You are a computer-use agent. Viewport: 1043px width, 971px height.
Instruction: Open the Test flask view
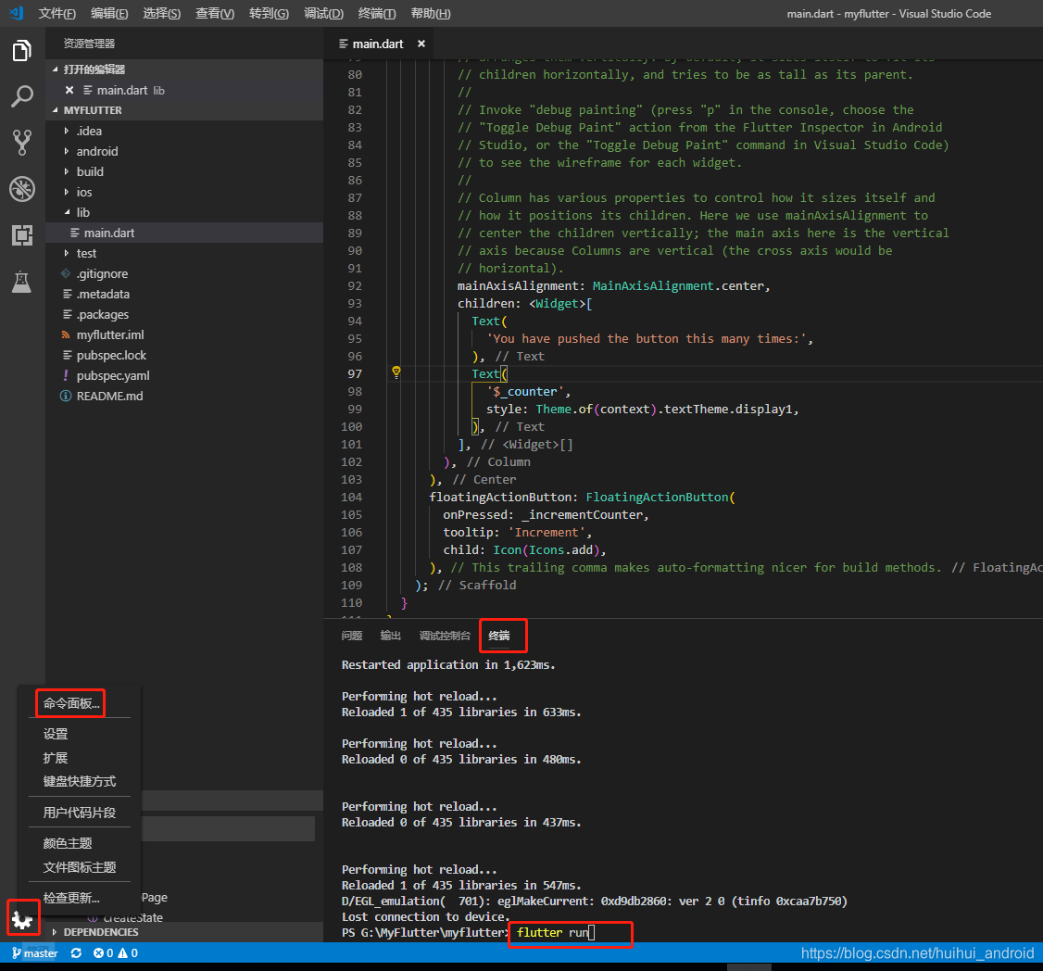[22, 282]
